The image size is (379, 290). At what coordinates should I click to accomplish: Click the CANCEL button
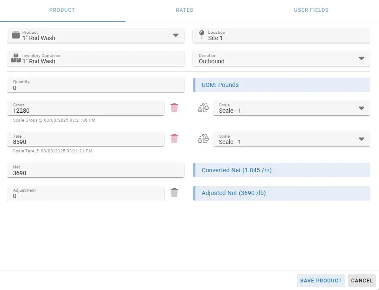[x=362, y=280]
